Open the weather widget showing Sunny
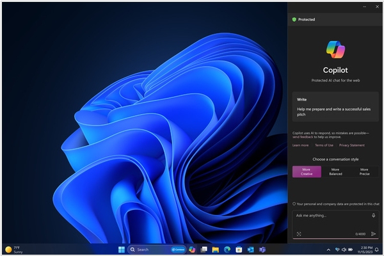The image size is (384, 256). (14, 250)
